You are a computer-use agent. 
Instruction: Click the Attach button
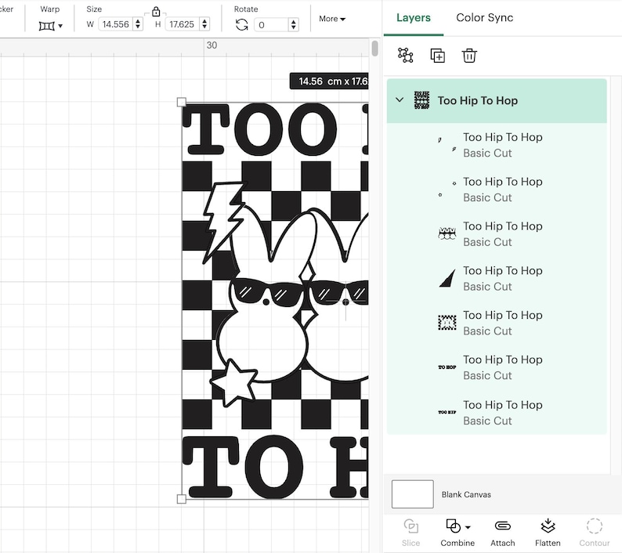pos(503,533)
